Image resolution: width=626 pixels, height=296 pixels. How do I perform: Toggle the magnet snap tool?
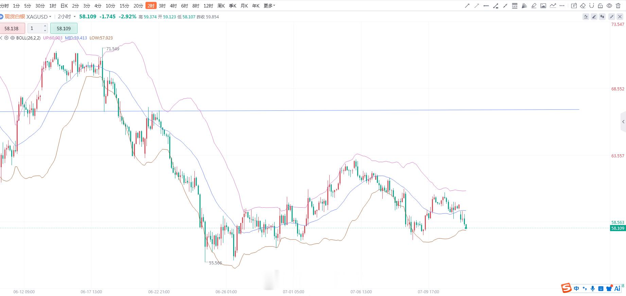[591, 6]
